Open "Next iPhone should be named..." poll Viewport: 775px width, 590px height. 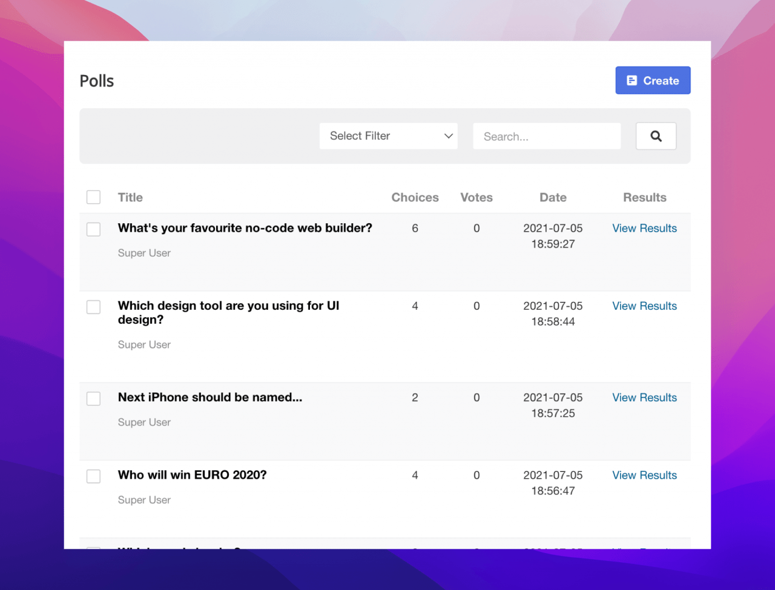click(x=209, y=398)
